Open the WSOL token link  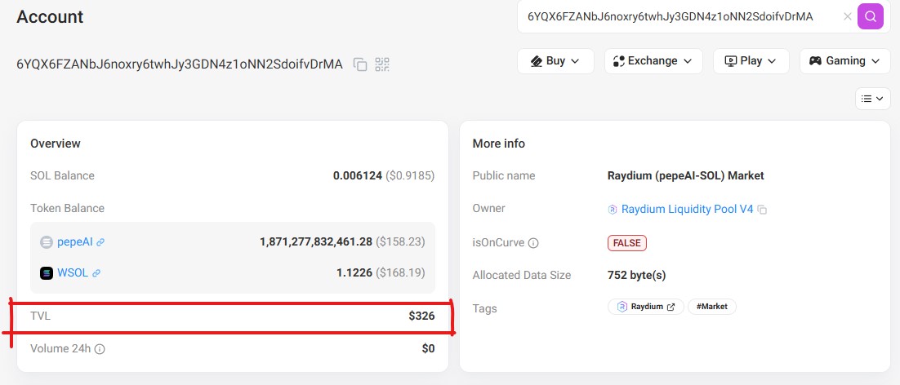pyautogui.click(x=73, y=272)
